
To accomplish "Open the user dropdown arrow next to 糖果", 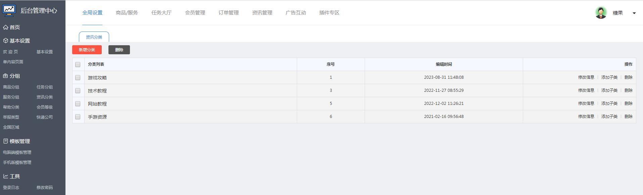I will click(x=634, y=13).
